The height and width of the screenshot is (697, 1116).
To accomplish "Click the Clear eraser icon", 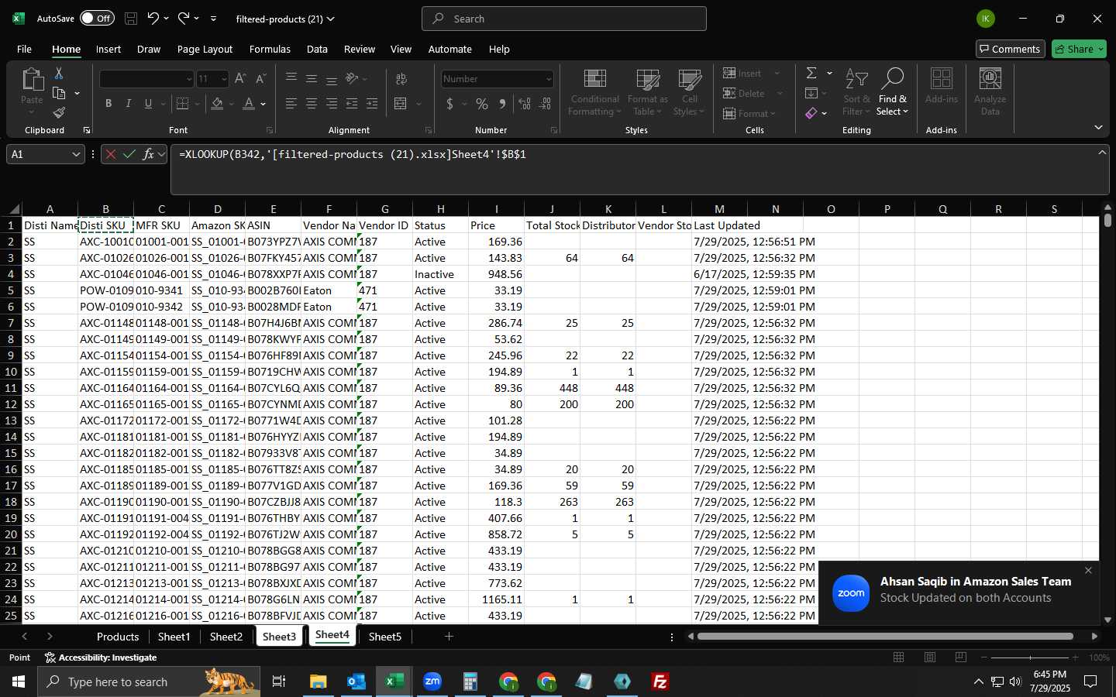I will (811, 113).
